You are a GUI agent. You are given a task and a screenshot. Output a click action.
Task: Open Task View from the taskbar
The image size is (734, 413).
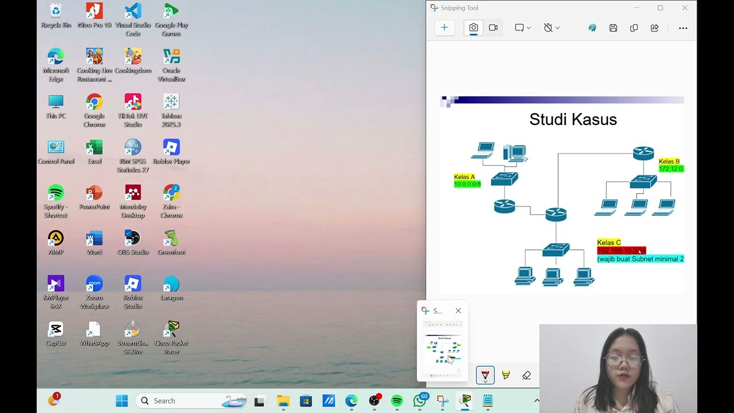click(260, 400)
